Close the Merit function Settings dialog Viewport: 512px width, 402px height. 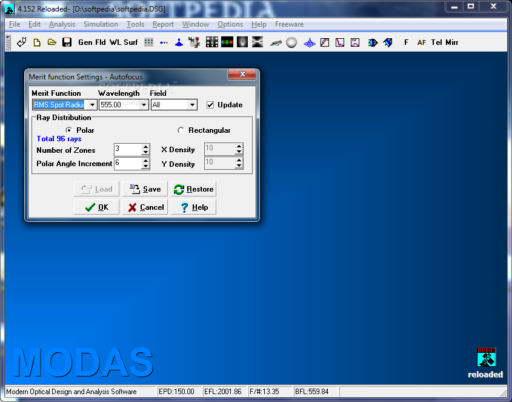pos(242,74)
